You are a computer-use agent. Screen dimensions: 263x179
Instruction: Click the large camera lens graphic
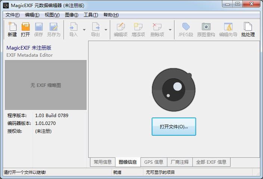[x=174, y=89]
